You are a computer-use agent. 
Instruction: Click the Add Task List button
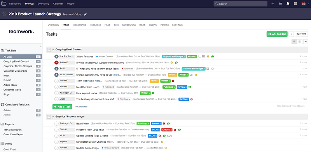(277, 34)
